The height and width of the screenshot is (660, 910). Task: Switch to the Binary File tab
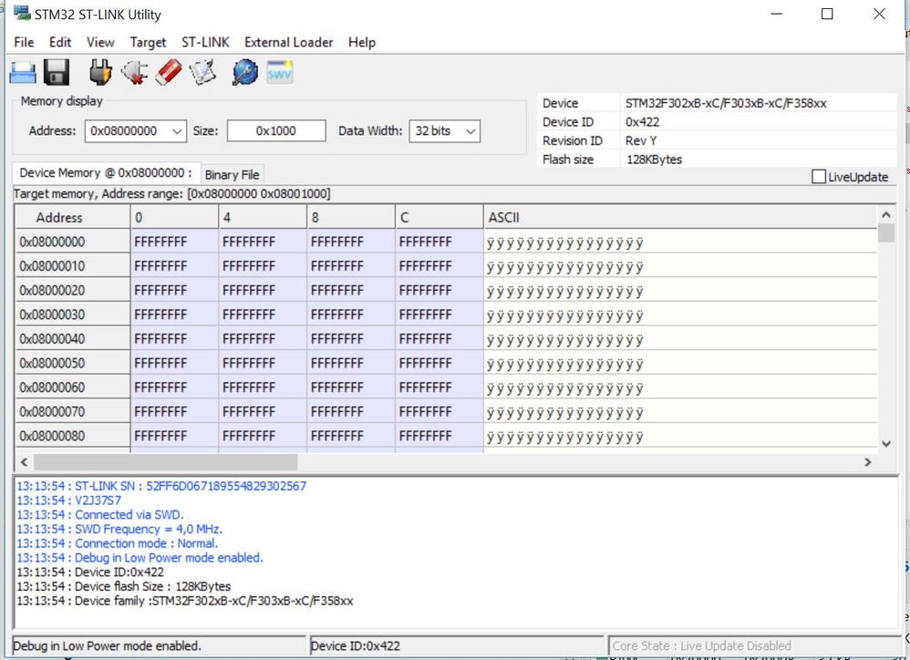point(232,175)
